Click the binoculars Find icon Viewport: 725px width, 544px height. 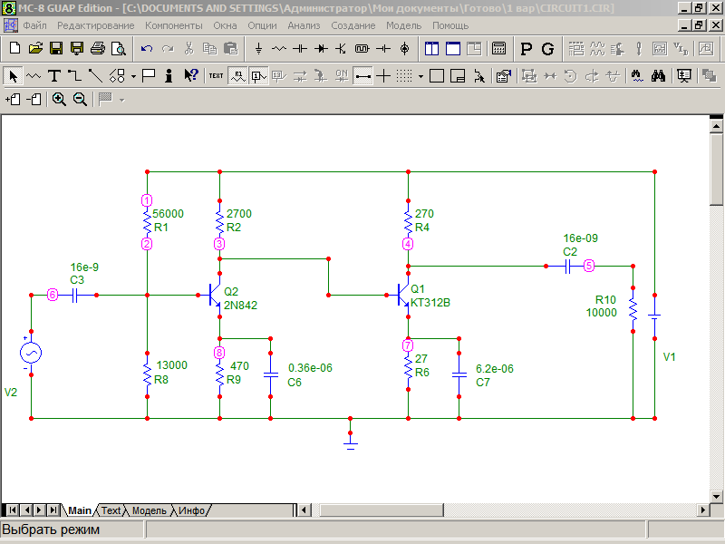[659, 75]
